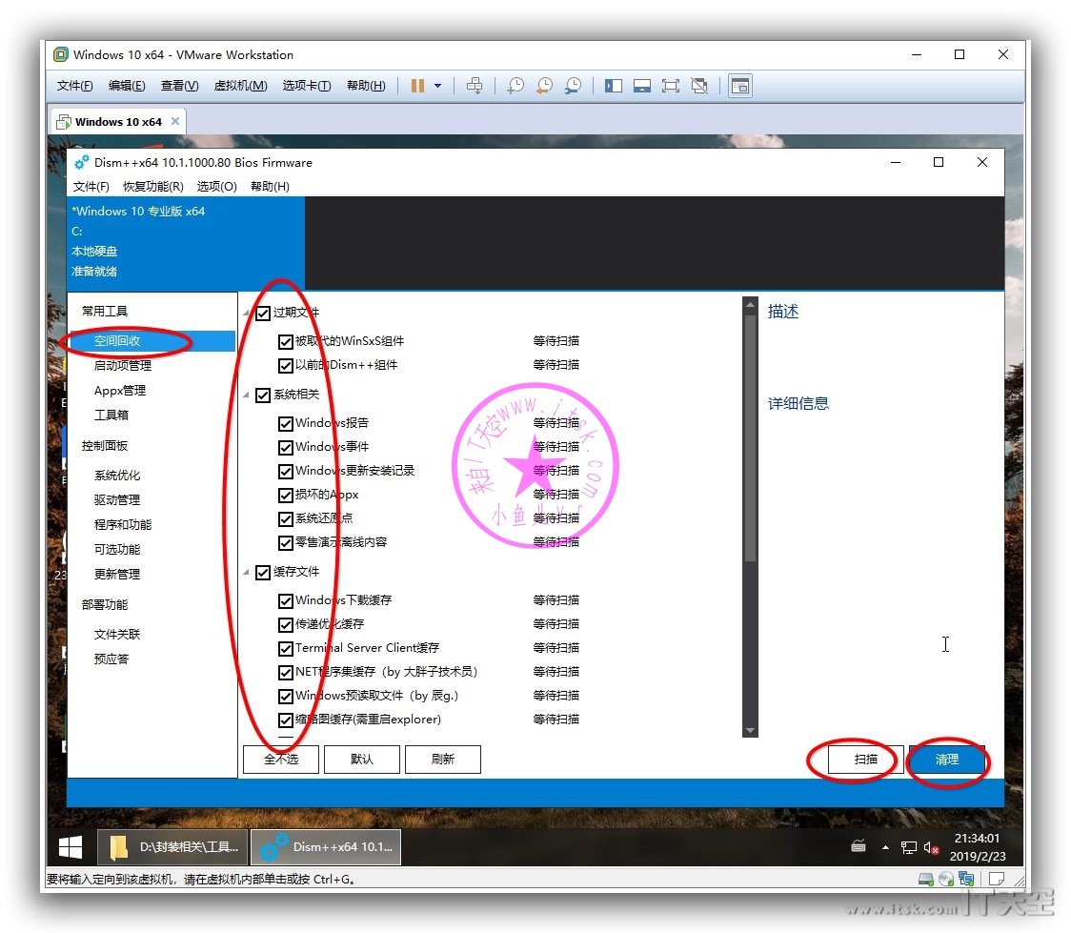This screenshot has height=933, width=1071.
Task: Select the *Windows 10 专业版 x64 image tile
Action: (186, 242)
